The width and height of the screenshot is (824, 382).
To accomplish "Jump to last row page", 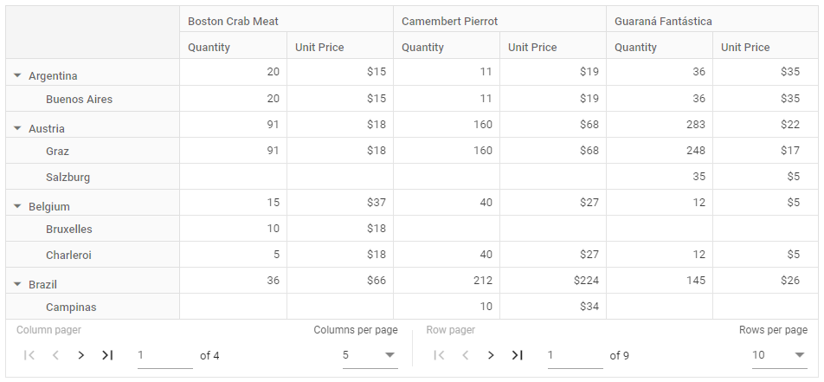I will point(517,355).
